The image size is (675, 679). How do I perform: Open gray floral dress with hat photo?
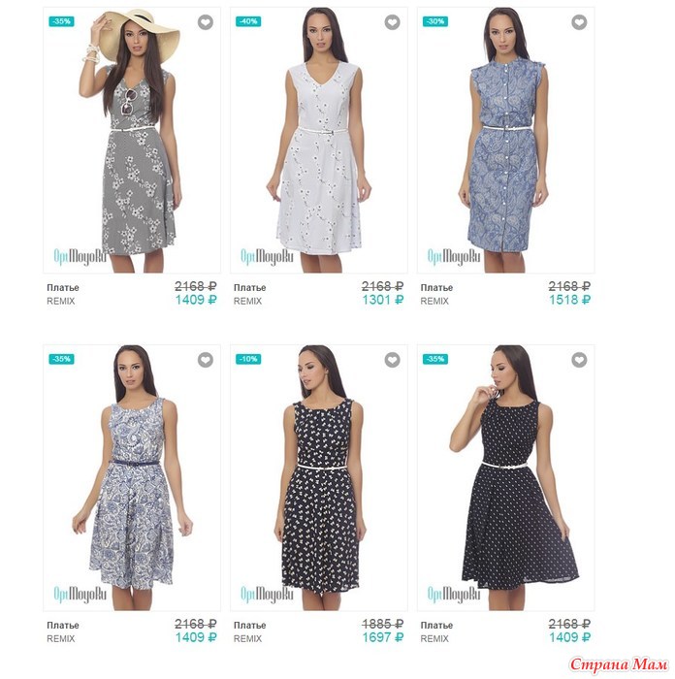click(x=132, y=140)
